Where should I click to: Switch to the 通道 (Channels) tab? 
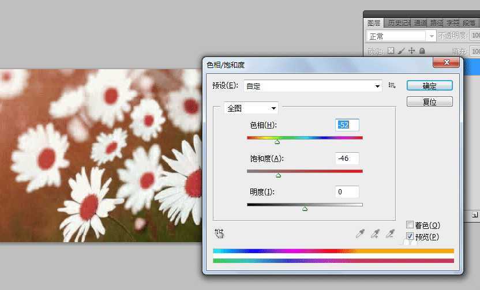click(420, 22)
